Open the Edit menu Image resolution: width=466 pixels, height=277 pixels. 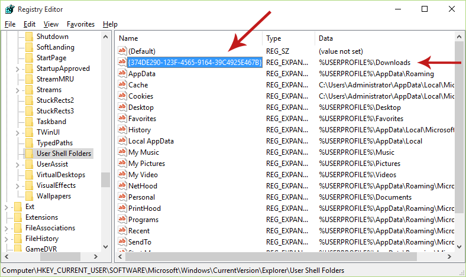(x=30, y=24)
